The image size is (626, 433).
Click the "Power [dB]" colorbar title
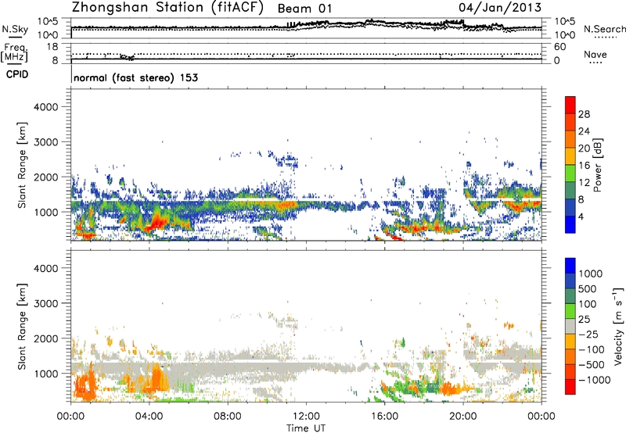pos(598,165)
